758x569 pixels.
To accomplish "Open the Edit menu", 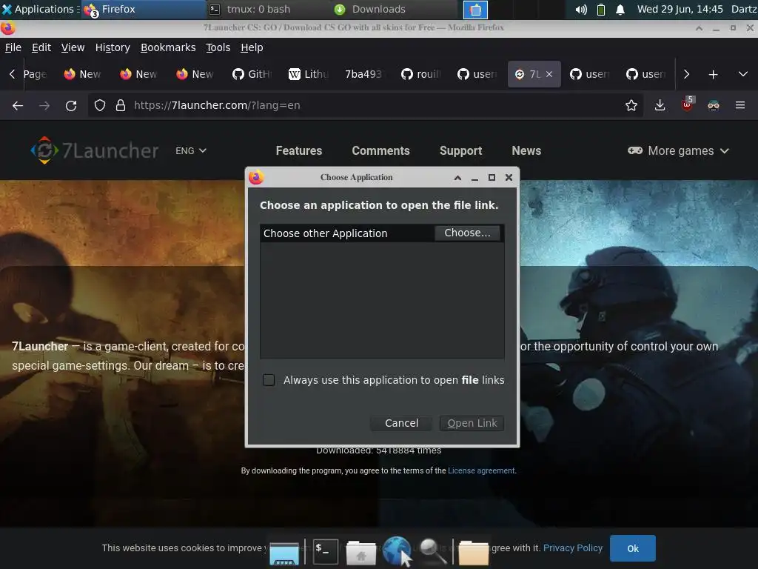I will [x=41, y=47].
